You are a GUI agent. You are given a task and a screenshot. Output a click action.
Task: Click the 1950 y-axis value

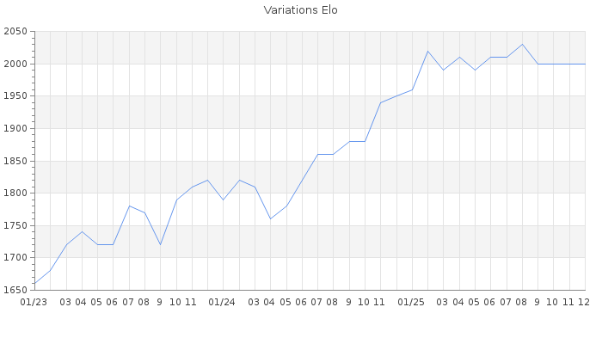[15, 96]
